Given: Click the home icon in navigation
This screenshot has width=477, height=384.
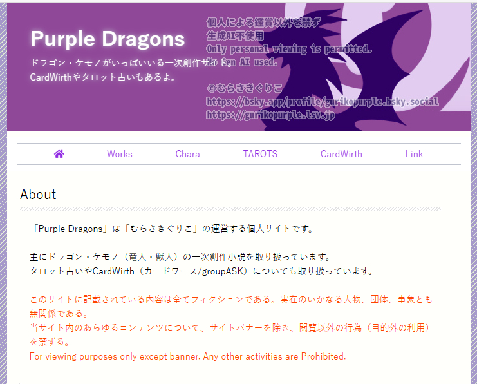Looking at the screenshot, I should coord(59,154).
